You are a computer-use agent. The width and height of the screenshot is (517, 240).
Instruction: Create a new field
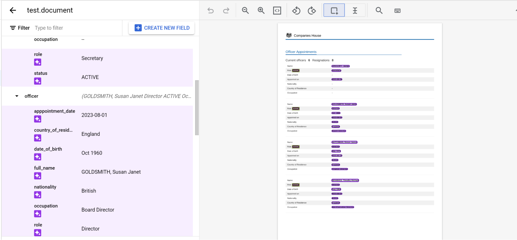(162, 28)
